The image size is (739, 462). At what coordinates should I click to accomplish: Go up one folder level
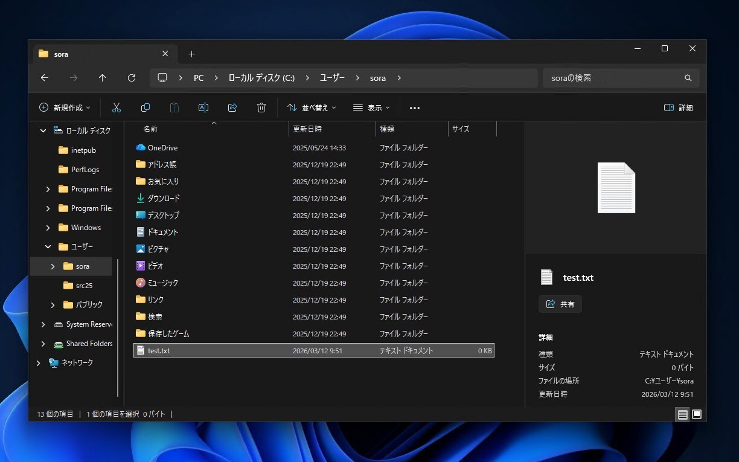[103, 78]
